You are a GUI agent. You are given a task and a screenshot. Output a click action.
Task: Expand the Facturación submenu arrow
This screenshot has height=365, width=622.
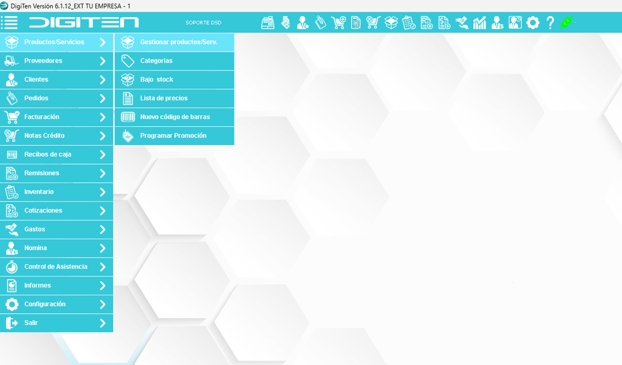point(103,117)
